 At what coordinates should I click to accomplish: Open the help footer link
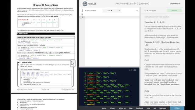point(148,108)
